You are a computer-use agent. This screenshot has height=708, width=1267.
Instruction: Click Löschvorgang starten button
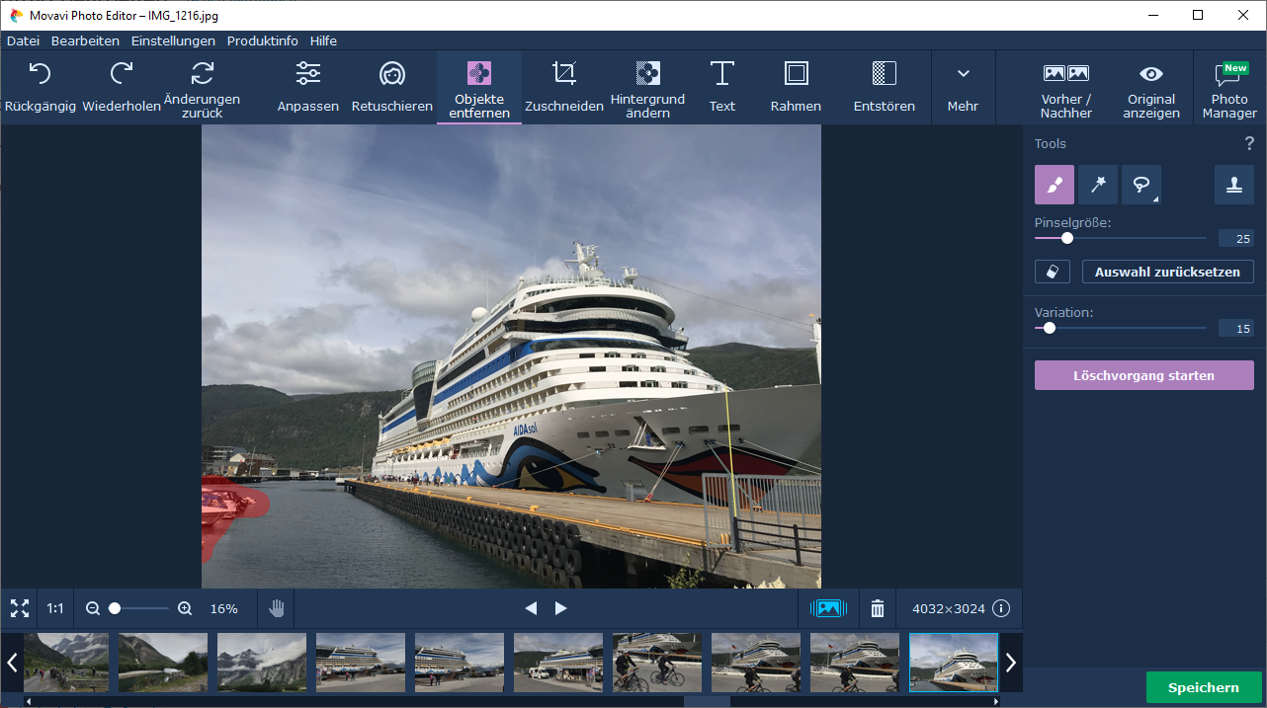coord(1143,375)
